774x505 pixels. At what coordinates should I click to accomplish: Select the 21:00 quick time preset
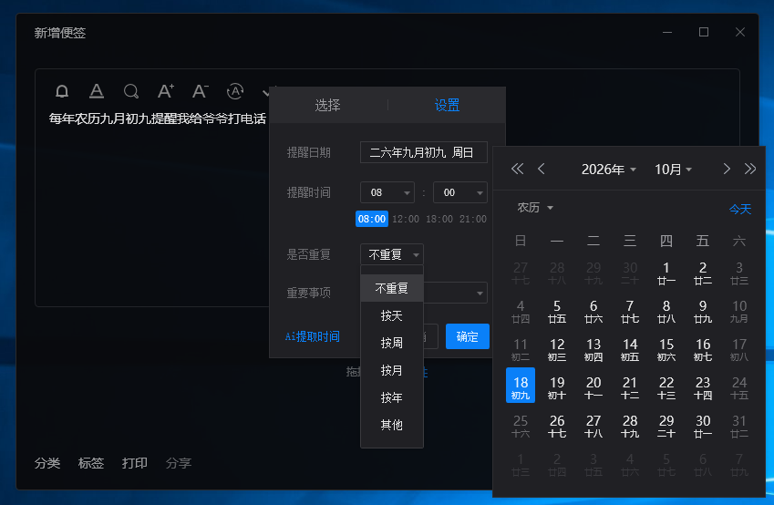pos(473,219)
